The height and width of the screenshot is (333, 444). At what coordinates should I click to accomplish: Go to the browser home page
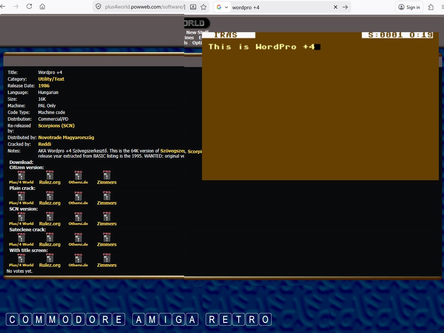click(43, 7)
